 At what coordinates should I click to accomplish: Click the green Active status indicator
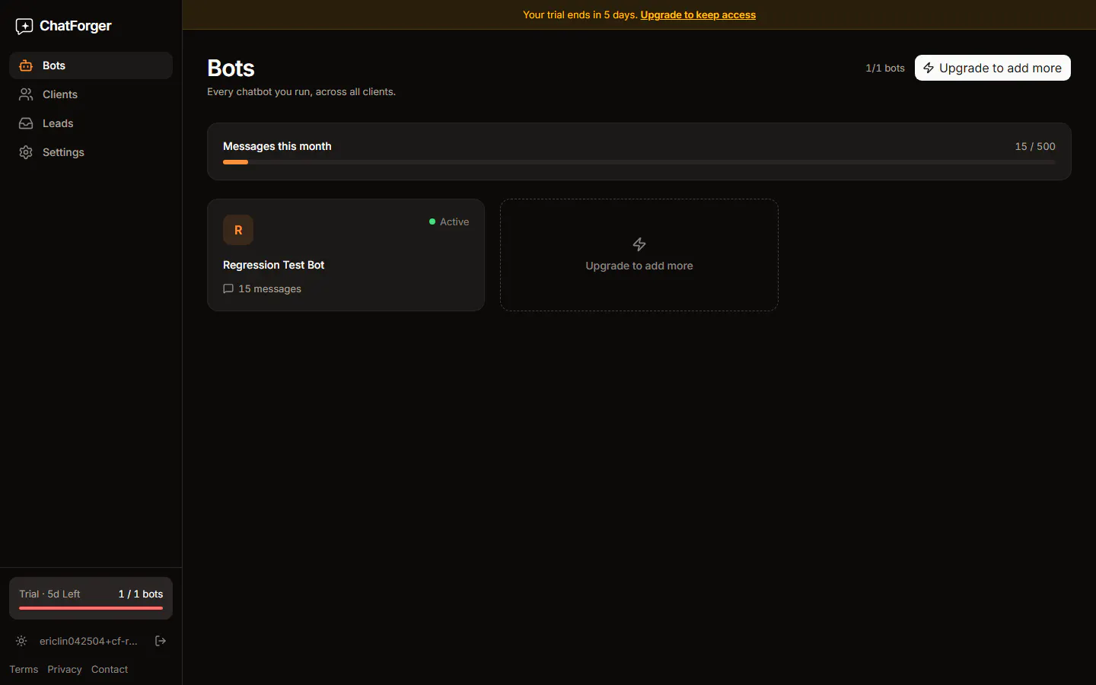point(449,221)
